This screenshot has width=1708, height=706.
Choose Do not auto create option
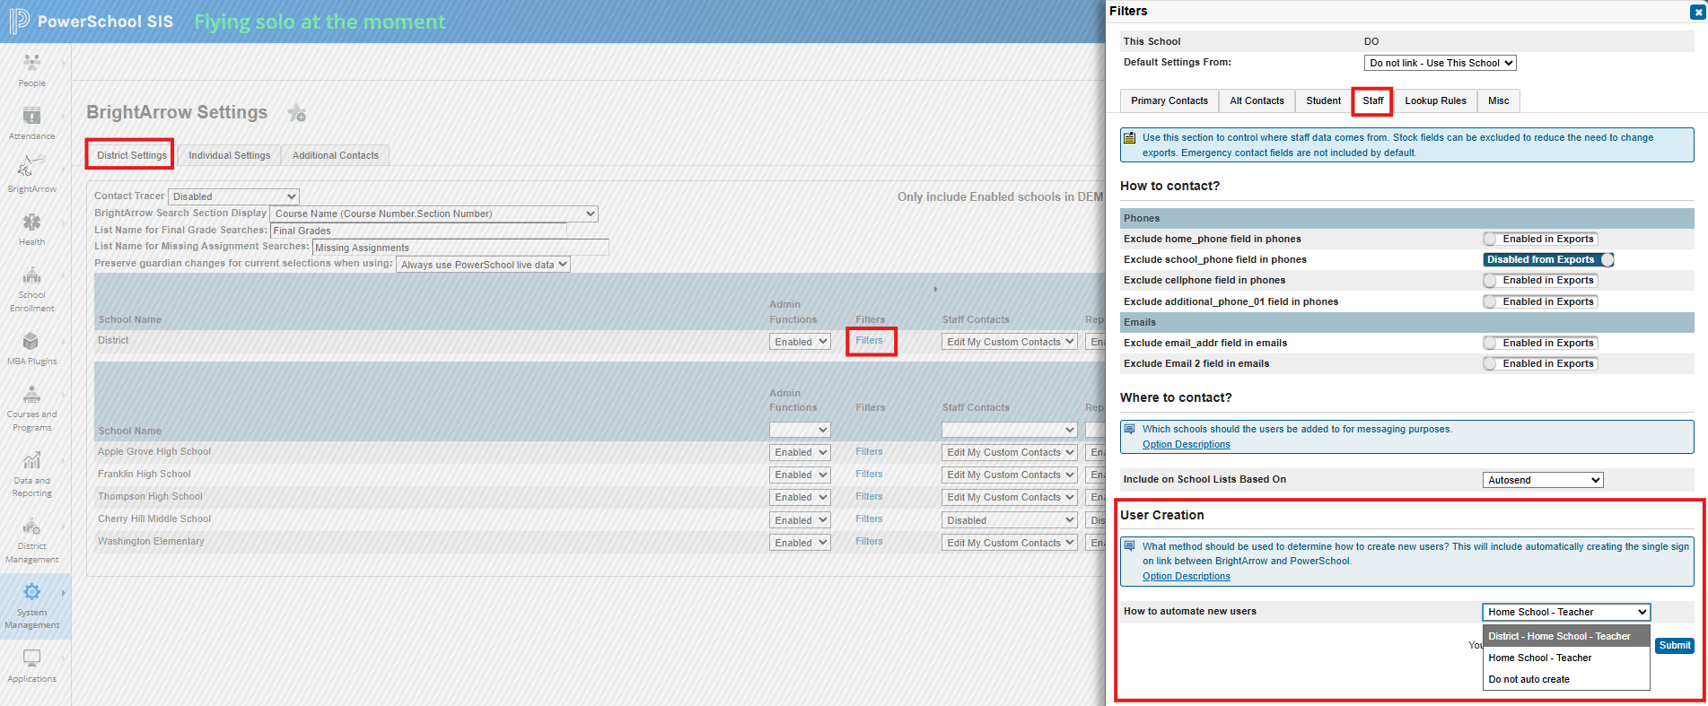(x=1566, y=679)
